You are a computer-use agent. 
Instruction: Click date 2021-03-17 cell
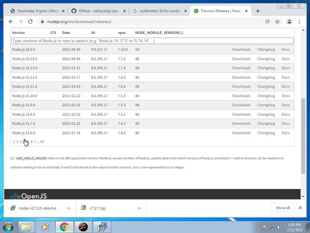(x=71, y=77)
